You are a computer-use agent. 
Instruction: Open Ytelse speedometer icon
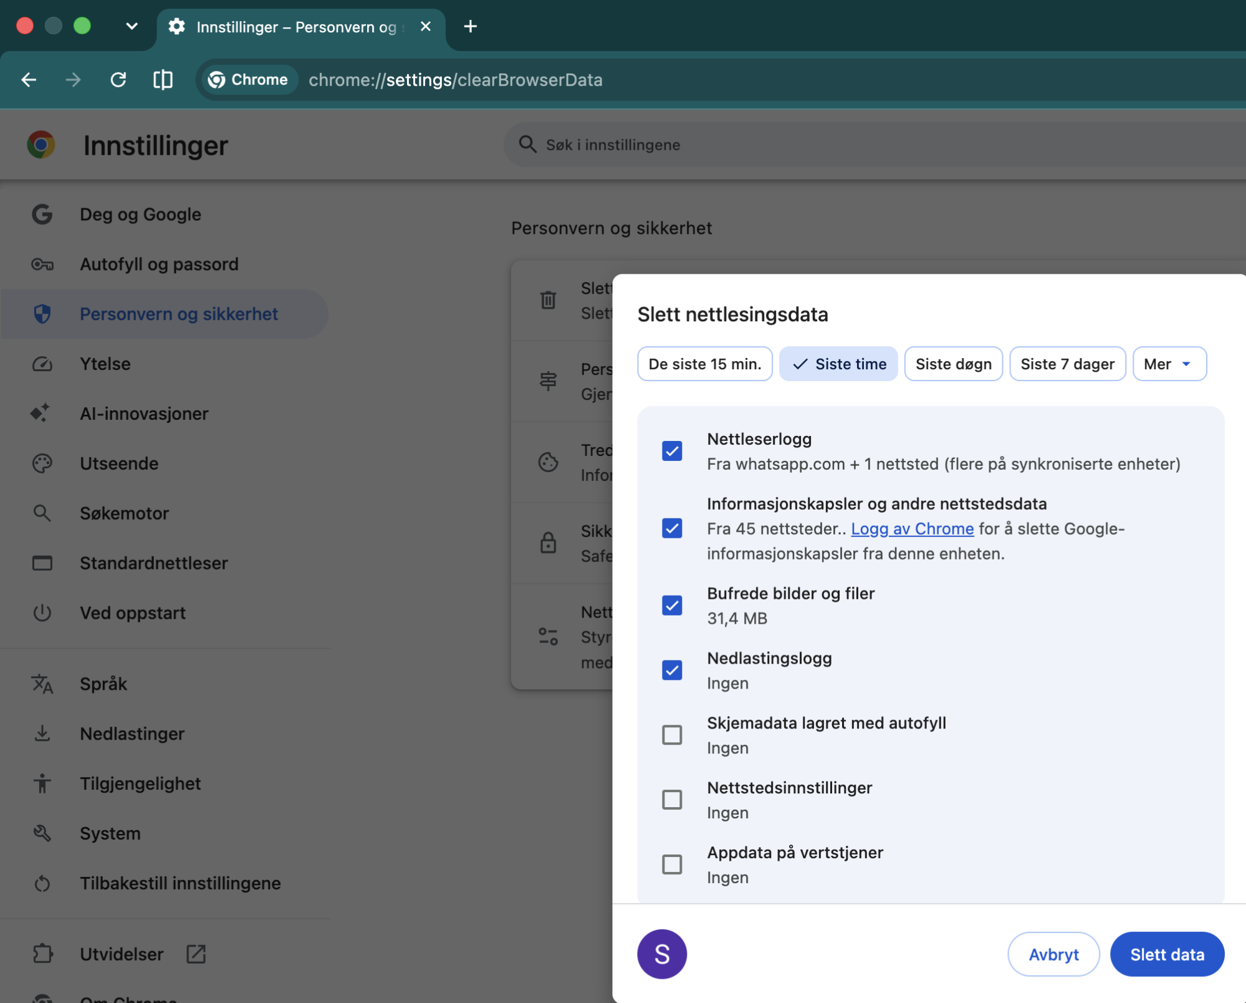click(x=42, y=364)
